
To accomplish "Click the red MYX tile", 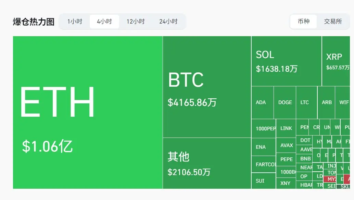I will click(x=330, y=179).
